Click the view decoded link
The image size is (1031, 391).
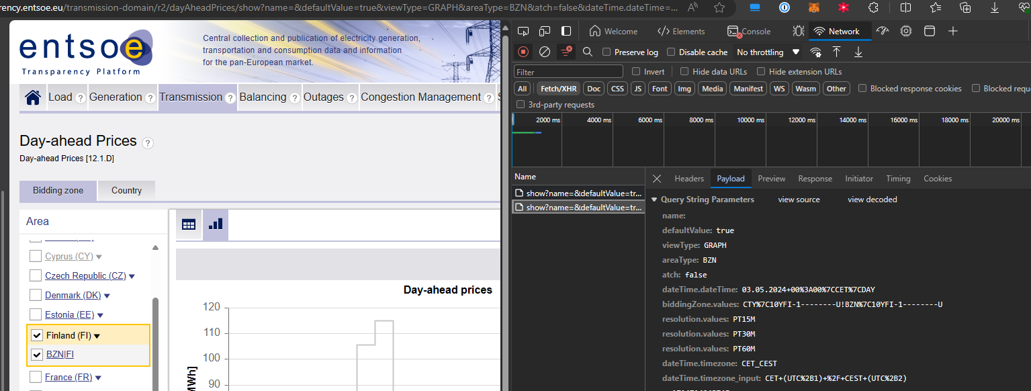coord(872,200)
